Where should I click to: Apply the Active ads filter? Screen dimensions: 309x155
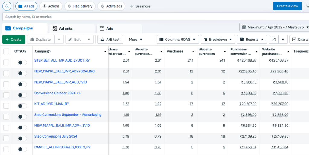tap(111, 6)
